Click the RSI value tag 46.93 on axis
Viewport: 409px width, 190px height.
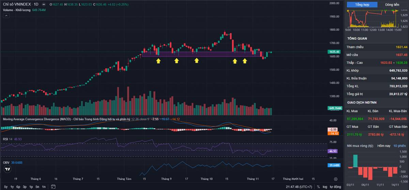tap(333, 151)
